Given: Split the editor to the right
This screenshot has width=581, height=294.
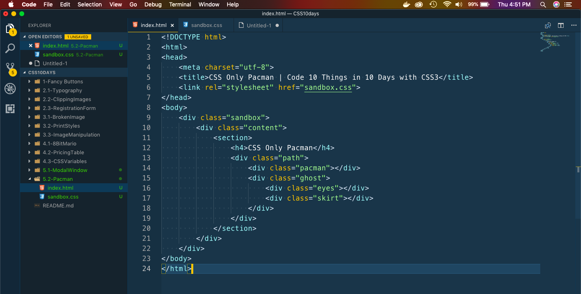Looking at the screenshot, I should click(x=561, y=25).
